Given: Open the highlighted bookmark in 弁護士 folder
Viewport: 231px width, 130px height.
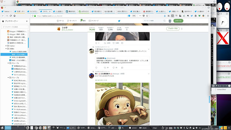Looking at the screenshot, I should coord(14,55).
